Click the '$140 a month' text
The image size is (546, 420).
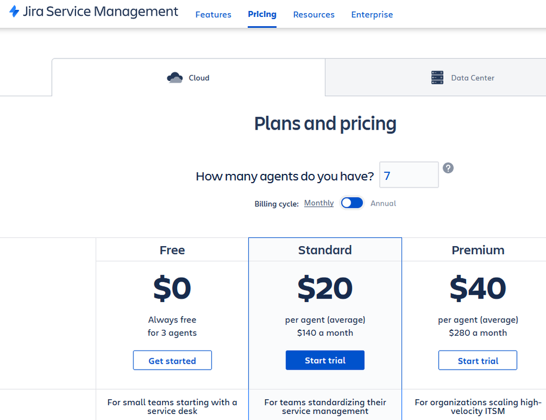[x=325, y=333]
